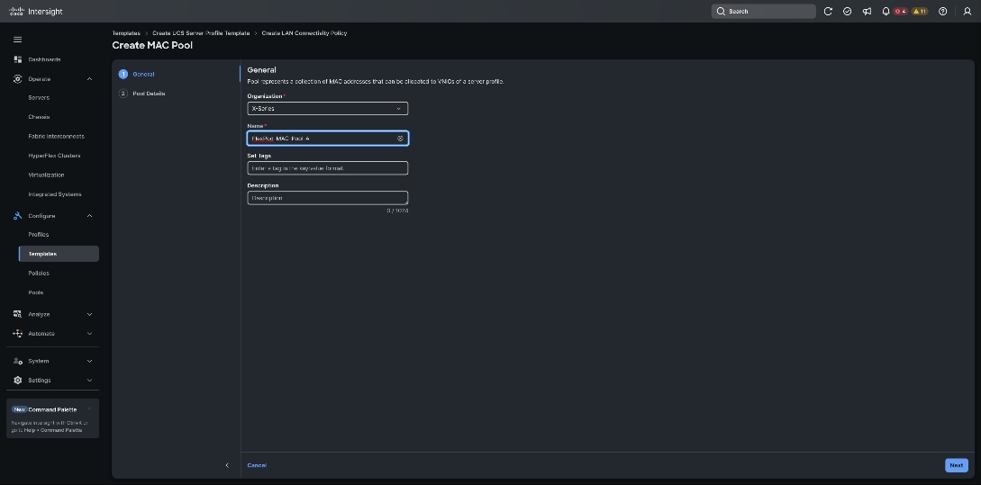Open the announcements megaphone icon
The height and width of the screenshot is (485, 981).
click(867, 12)
